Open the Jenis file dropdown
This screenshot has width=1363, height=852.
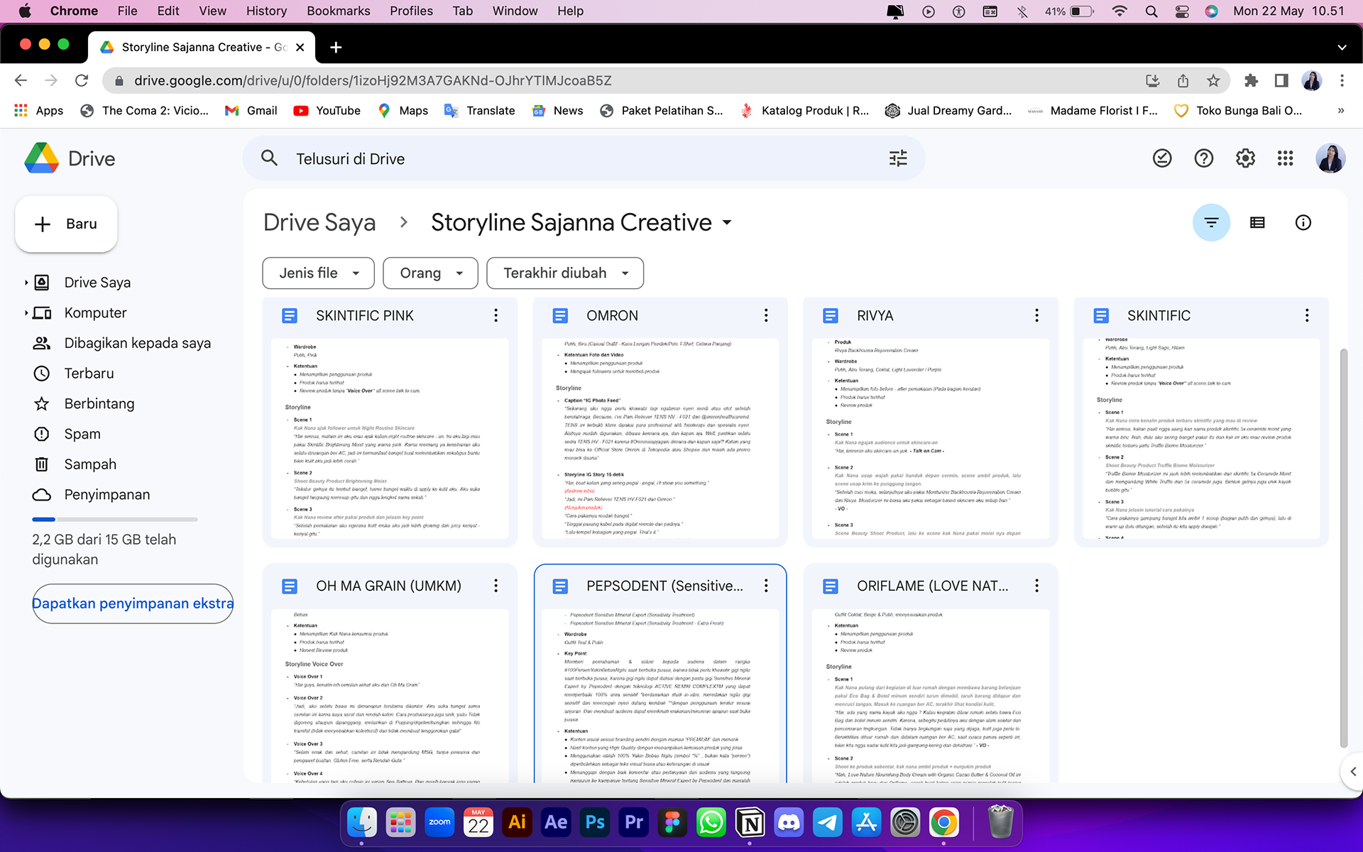318,273
